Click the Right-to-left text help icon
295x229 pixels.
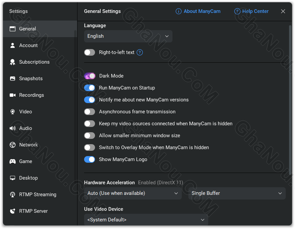tap(140, 52)
